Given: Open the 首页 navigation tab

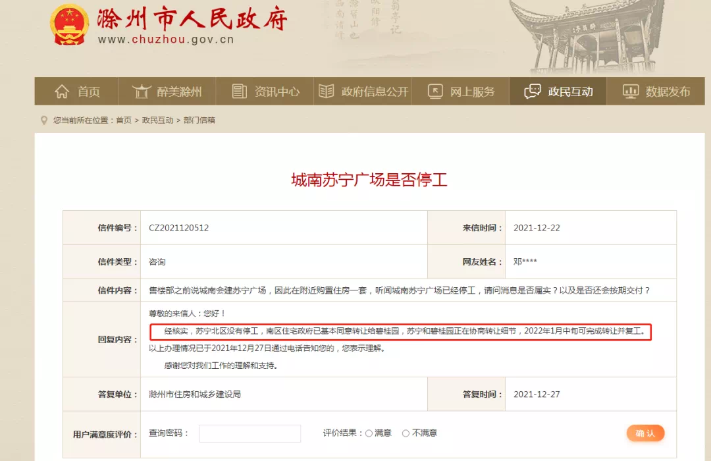Looking at the screenshot, I should pyautogui.click(x=76, y=91).
